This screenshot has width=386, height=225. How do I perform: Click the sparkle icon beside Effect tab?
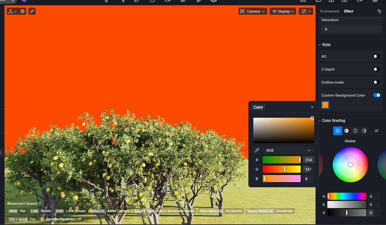(x=379, y=11)
